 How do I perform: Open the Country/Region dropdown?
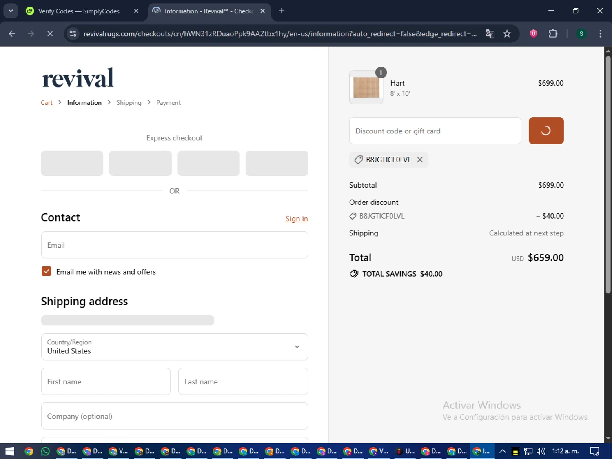coord(174,347)
